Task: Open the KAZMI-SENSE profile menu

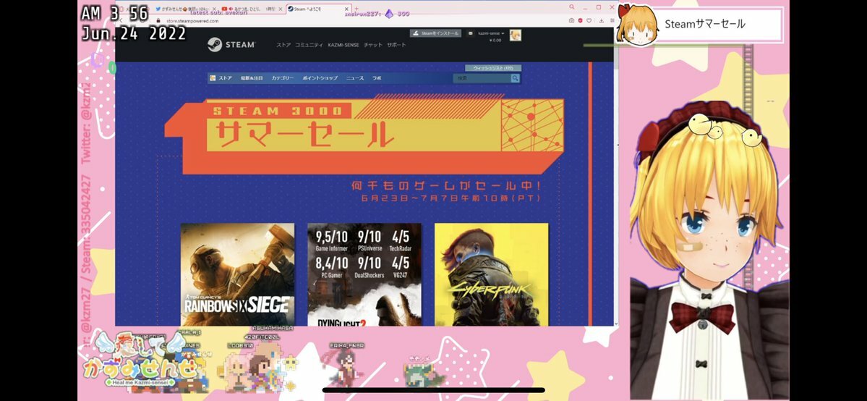Action: click(343, 45)
